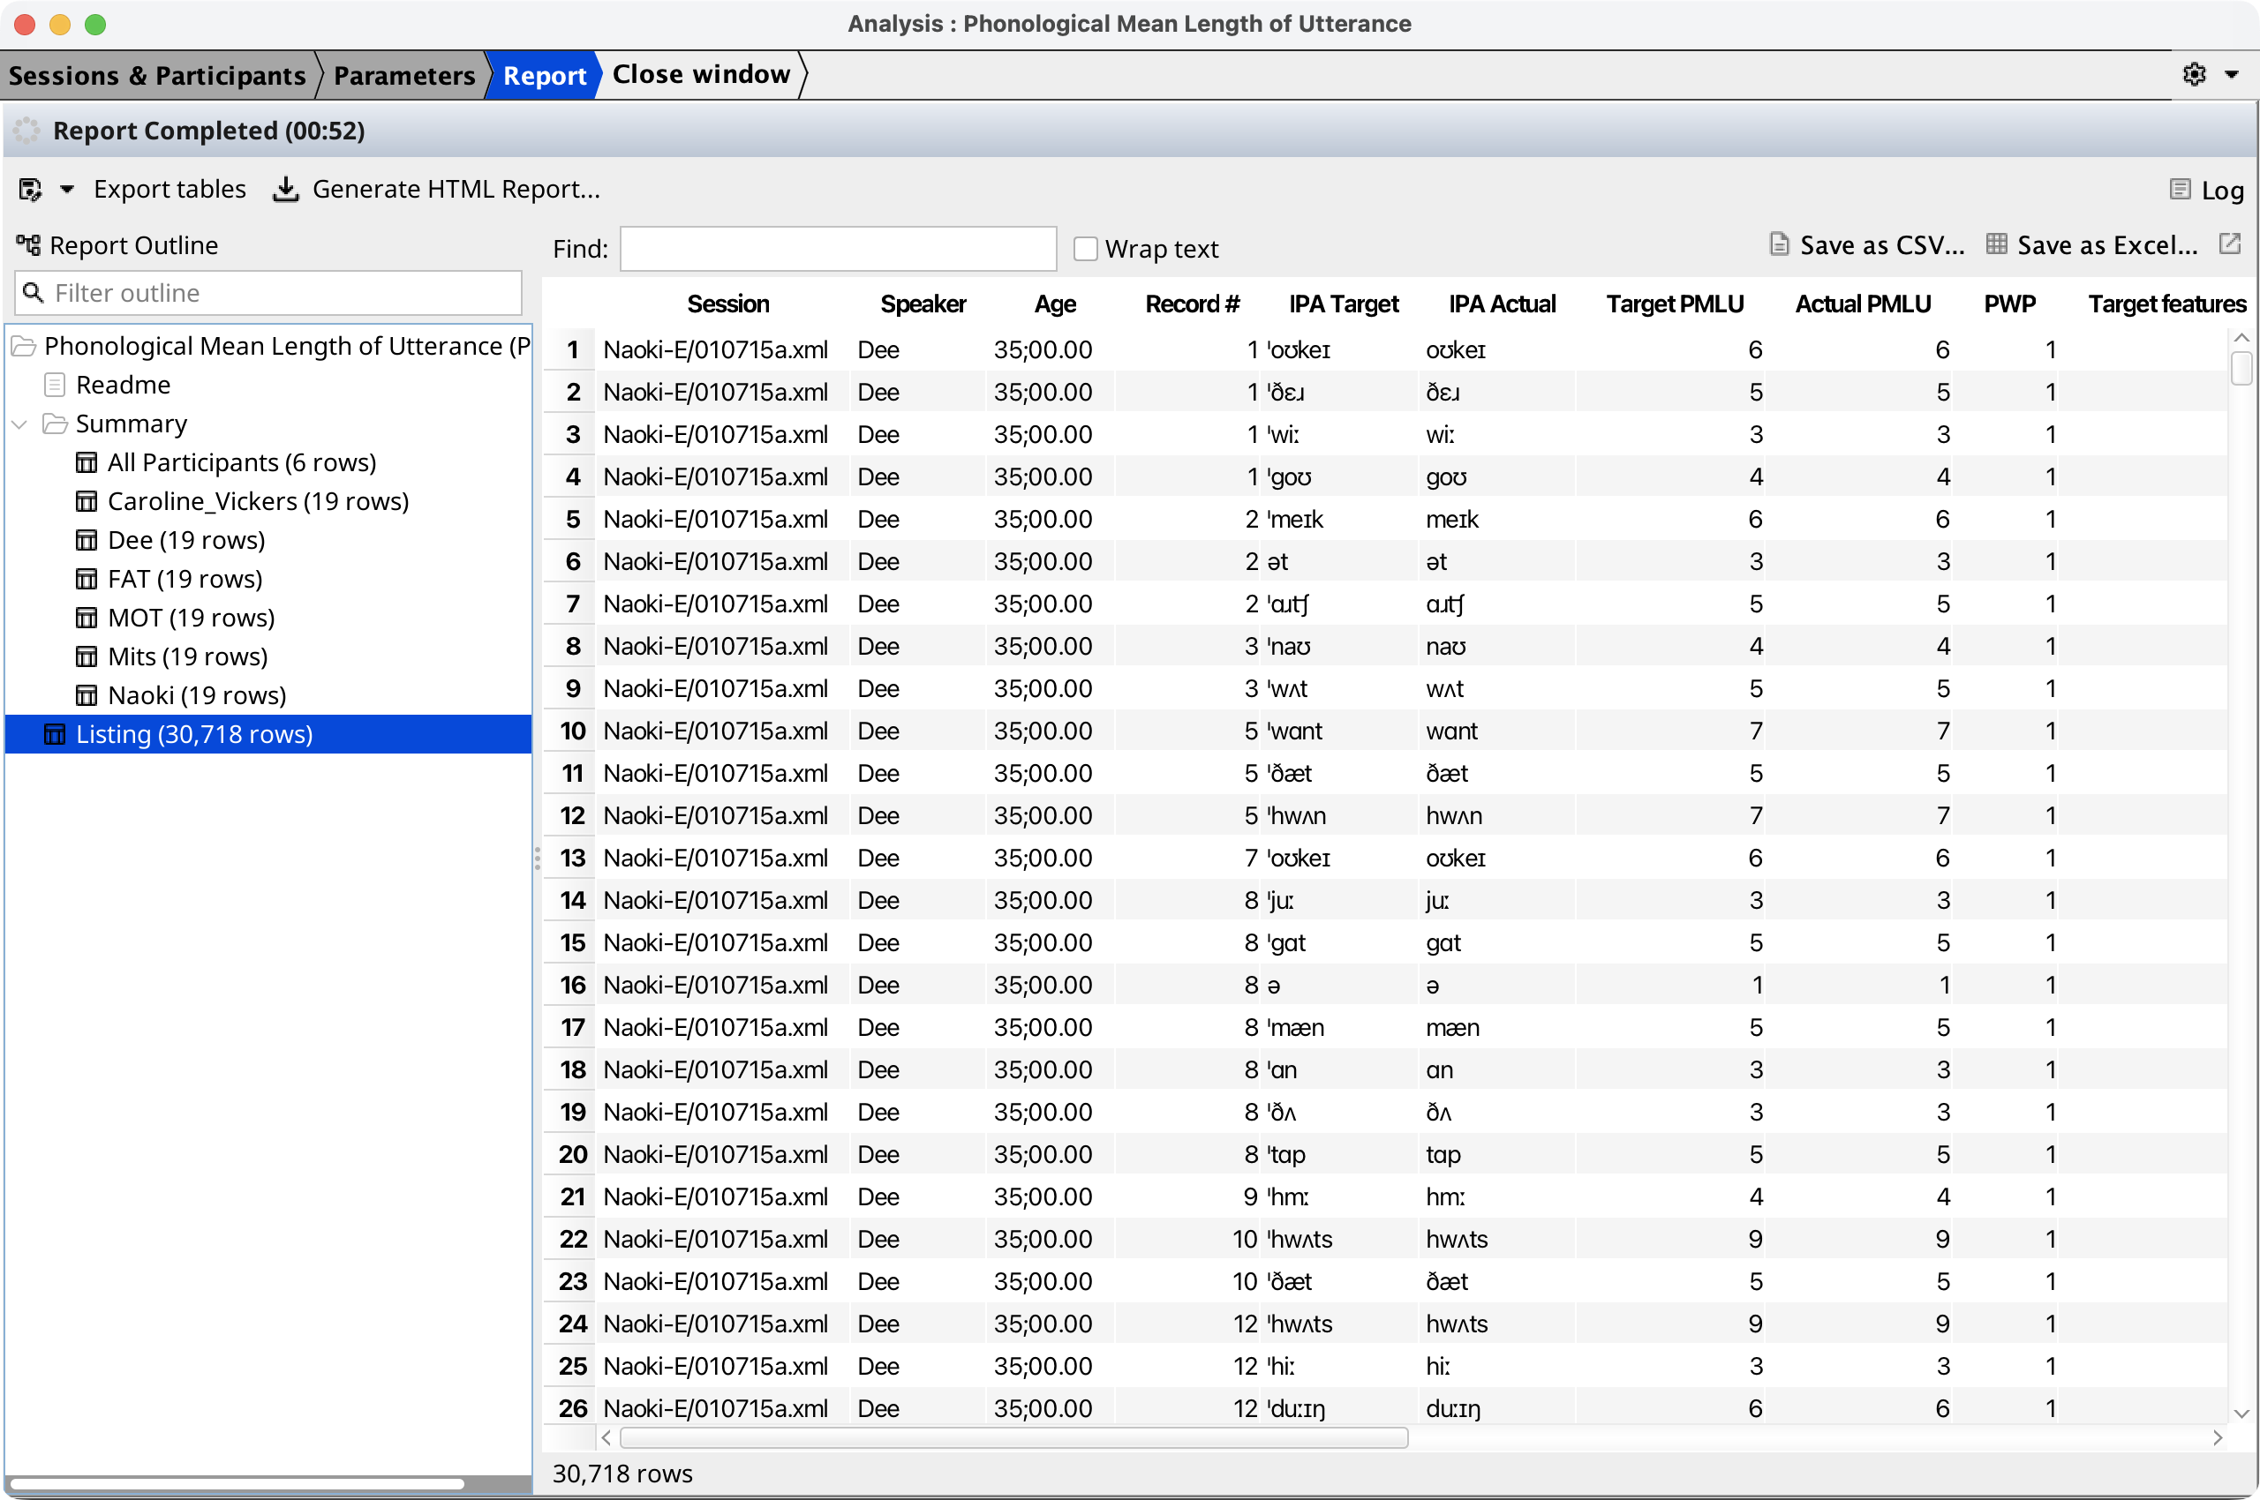Click Generate HTML Report button
This screenshot has width=2260, height=1500.
pyautogui.click(x=438, y=190)
